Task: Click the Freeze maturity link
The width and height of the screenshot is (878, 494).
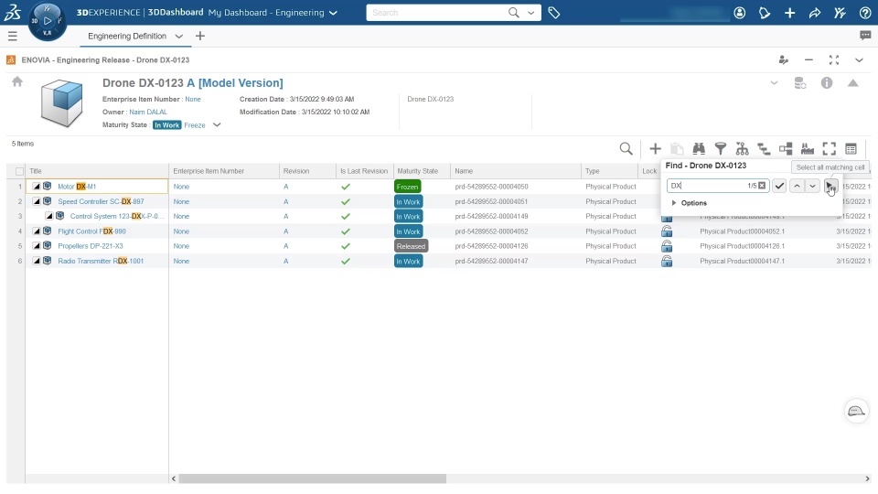Action: (x=194, y=125)
